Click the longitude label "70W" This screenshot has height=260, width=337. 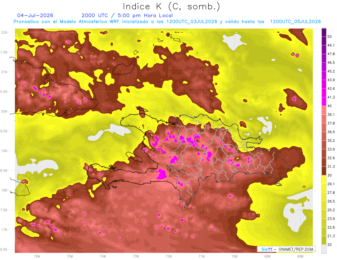coord(234,256)
